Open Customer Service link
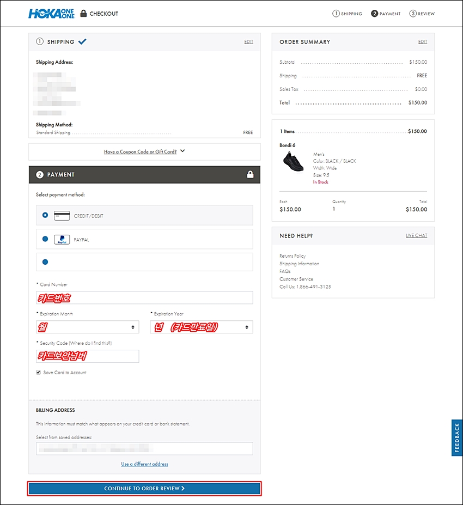The image size is (463, 505). [x=296, y=279]
